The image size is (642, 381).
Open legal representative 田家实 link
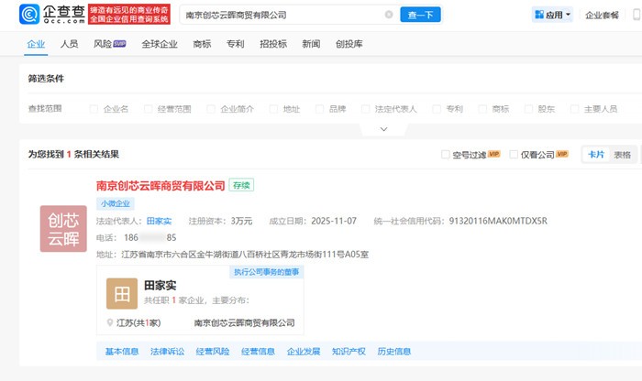(x=160, y=221)
